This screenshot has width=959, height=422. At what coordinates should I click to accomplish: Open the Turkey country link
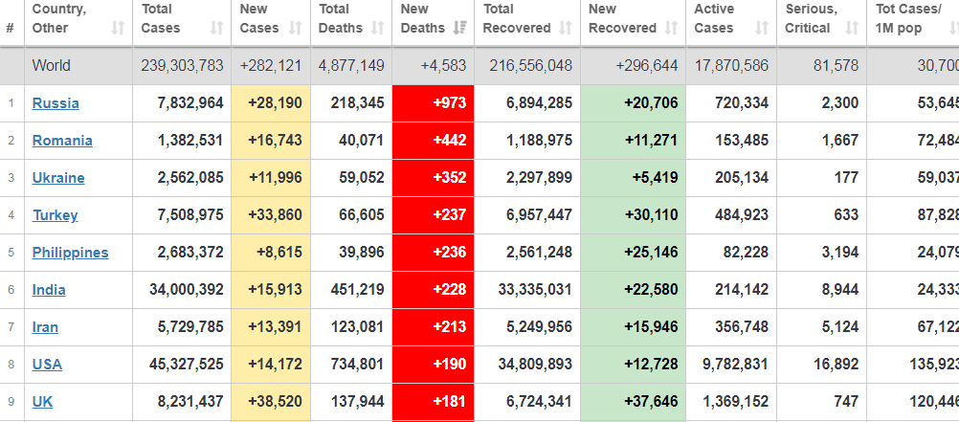click(x=56, y=214)
